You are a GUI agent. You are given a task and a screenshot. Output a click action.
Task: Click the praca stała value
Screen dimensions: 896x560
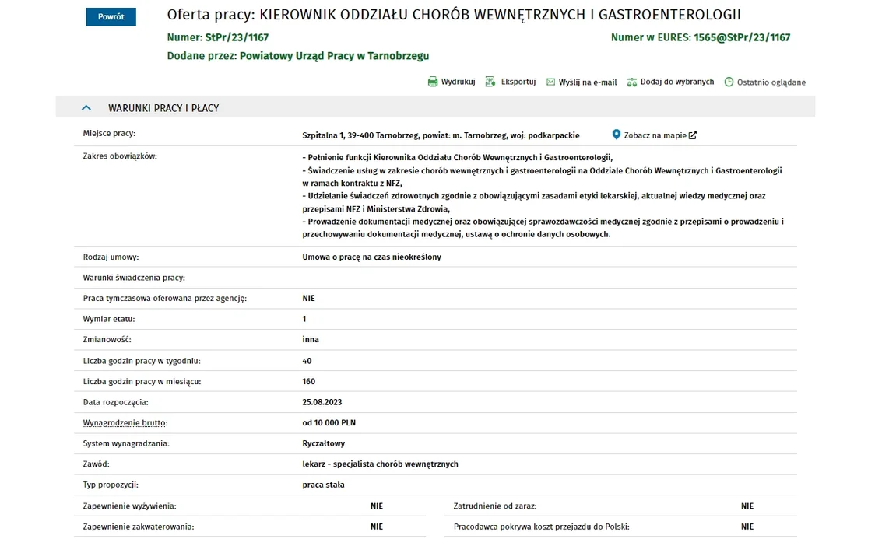(x=323, y=485)
